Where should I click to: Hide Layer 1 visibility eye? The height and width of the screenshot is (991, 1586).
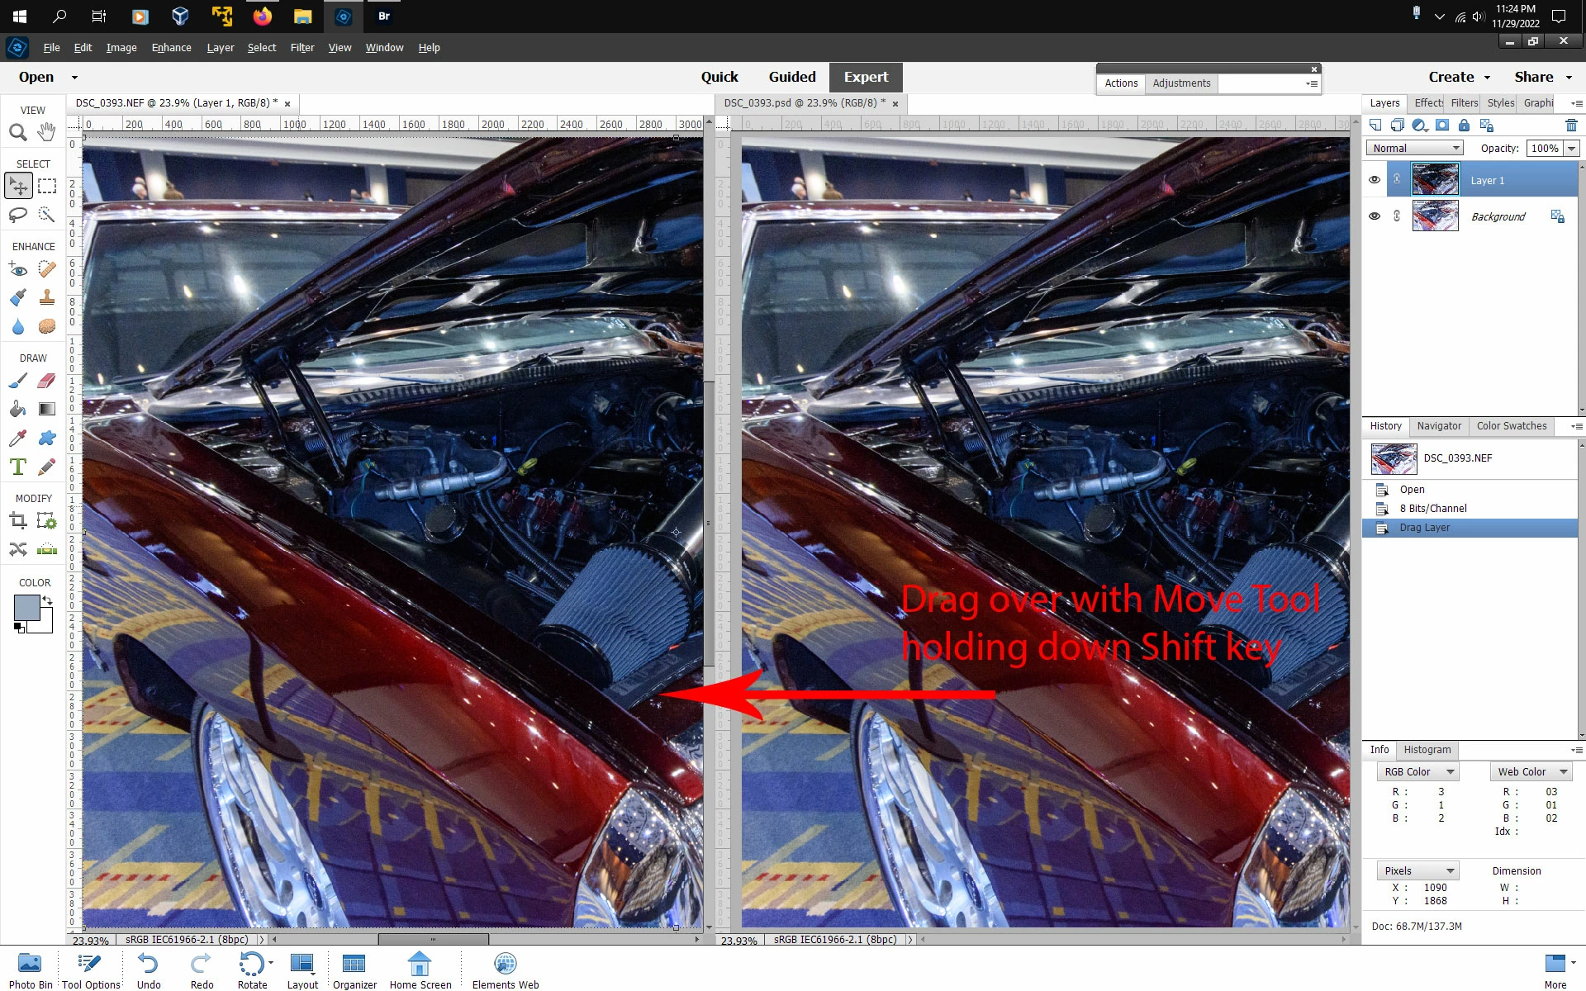tap(1375, 180)
